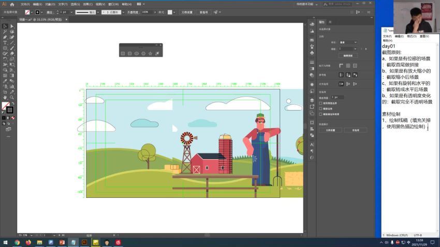Open the 窗口(W) menu
Image resolution: width=440 pixels, height=247 pixels.
113,4
